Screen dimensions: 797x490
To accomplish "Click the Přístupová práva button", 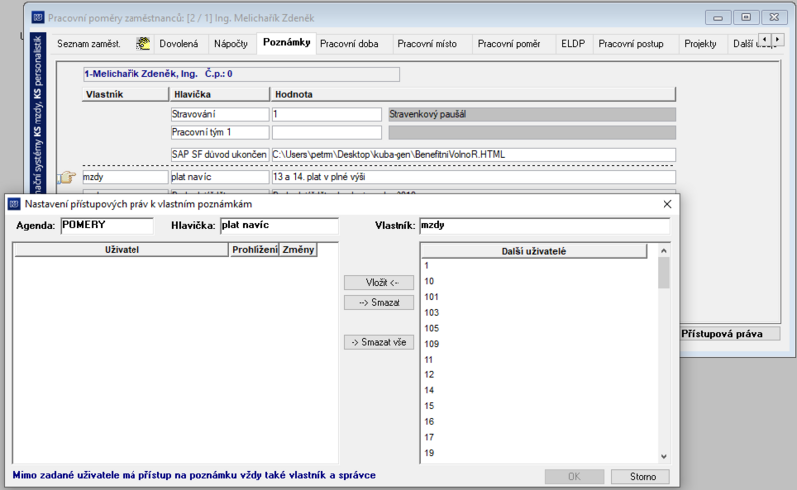I will pos(730,334).
